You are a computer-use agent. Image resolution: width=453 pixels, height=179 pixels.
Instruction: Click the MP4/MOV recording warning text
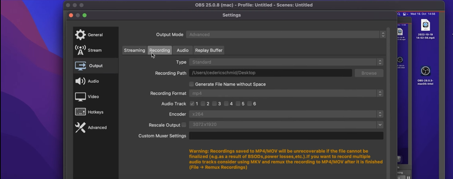tap(286, 159)
